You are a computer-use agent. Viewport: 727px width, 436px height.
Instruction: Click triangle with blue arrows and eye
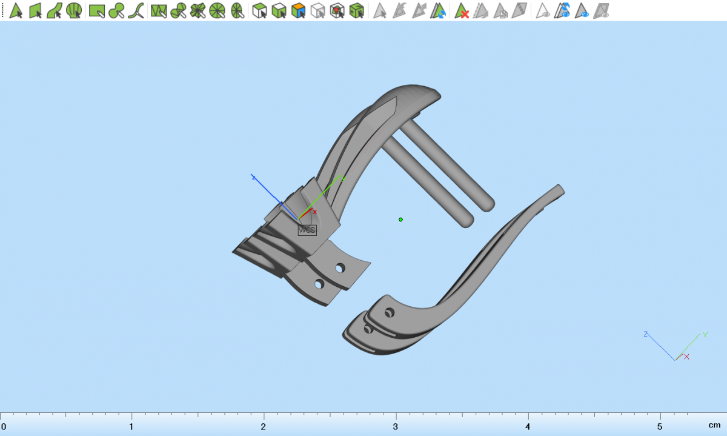pos(563,10)
